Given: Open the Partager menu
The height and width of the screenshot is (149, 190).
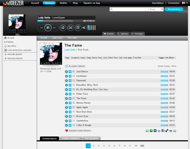Looking at the screenshot, I should point(137,34).
